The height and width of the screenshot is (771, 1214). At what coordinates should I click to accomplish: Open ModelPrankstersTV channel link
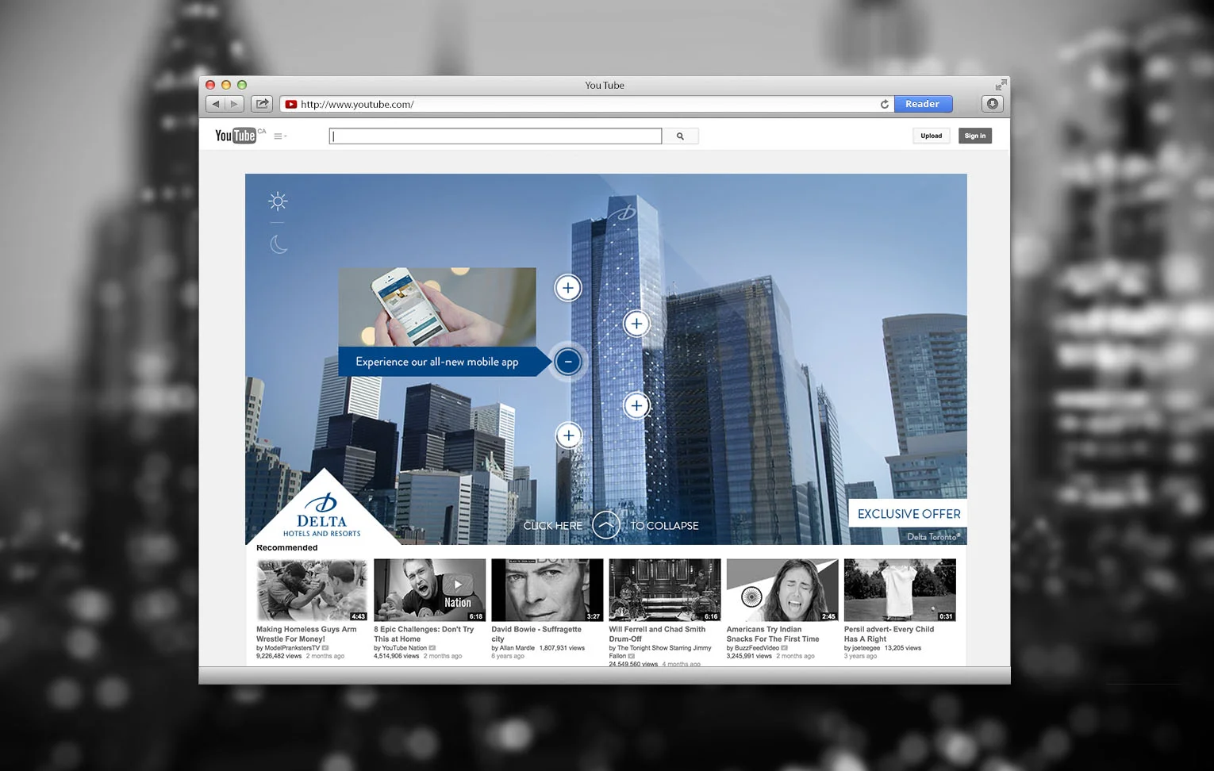click(292, 648)
